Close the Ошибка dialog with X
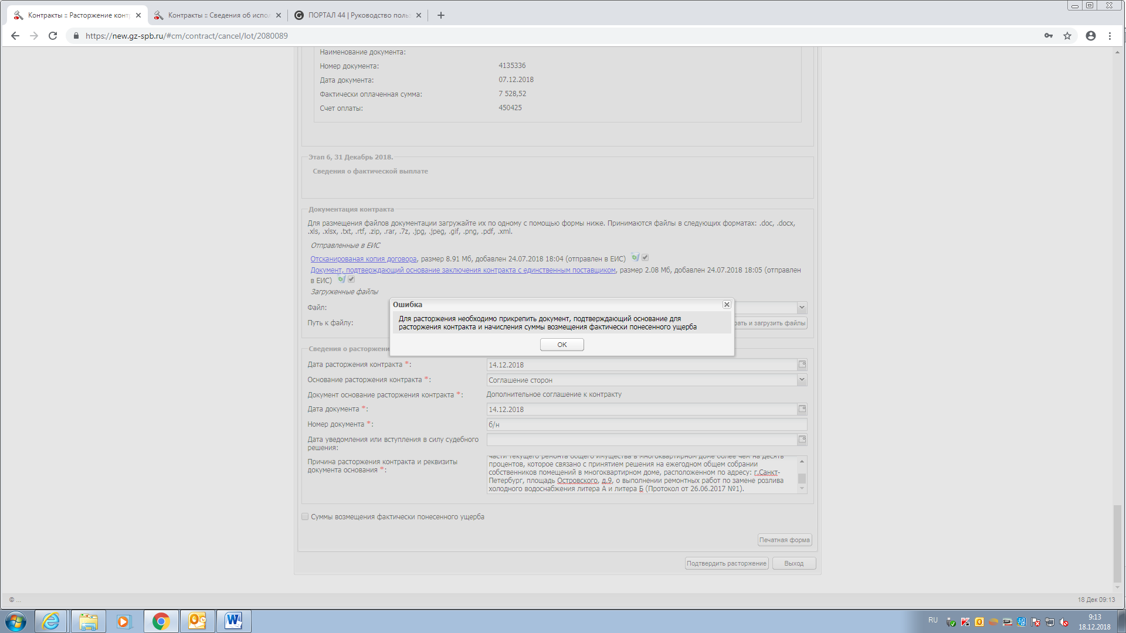 727,305
